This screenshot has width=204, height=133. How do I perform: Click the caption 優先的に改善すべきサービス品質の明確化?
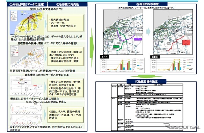35,98
